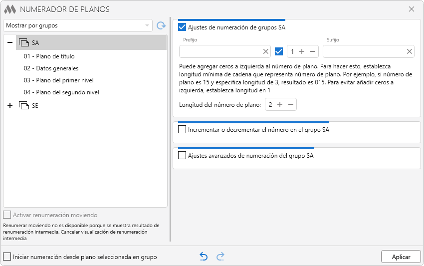This screenshot has height=266, width=424.
Task: Decrease starting number with minus icon
Action: [313, 51]
